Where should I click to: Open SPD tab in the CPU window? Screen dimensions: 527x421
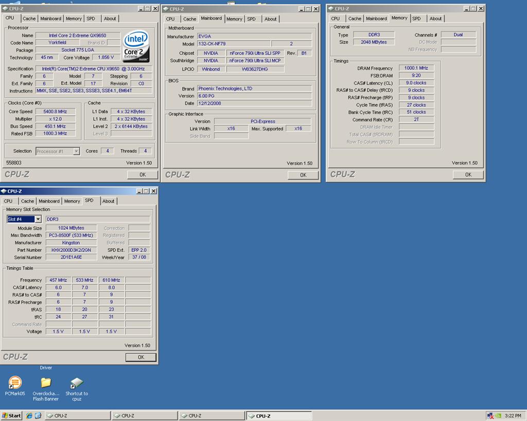point(91,19)
